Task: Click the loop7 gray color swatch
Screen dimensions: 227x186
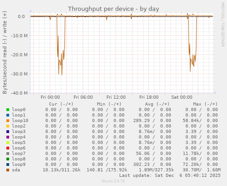Action: (8, 154)
